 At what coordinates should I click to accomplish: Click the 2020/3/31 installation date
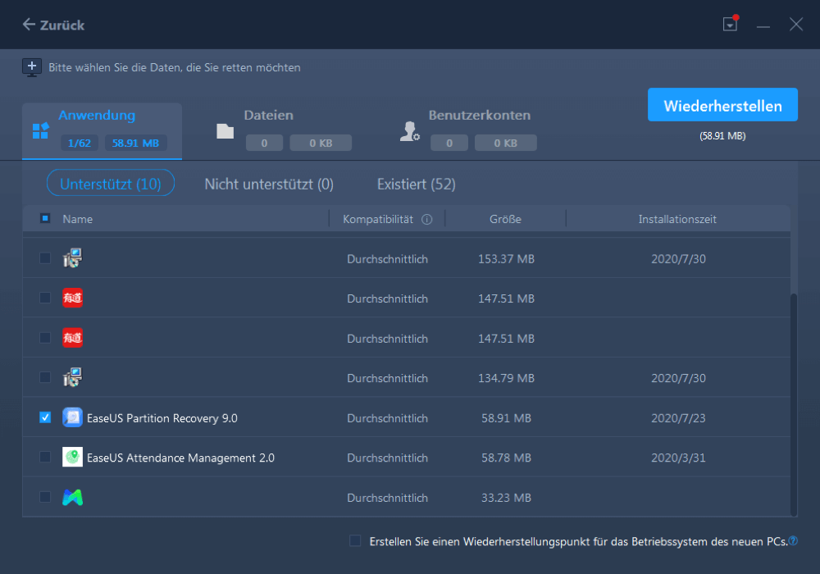(678, 458)
